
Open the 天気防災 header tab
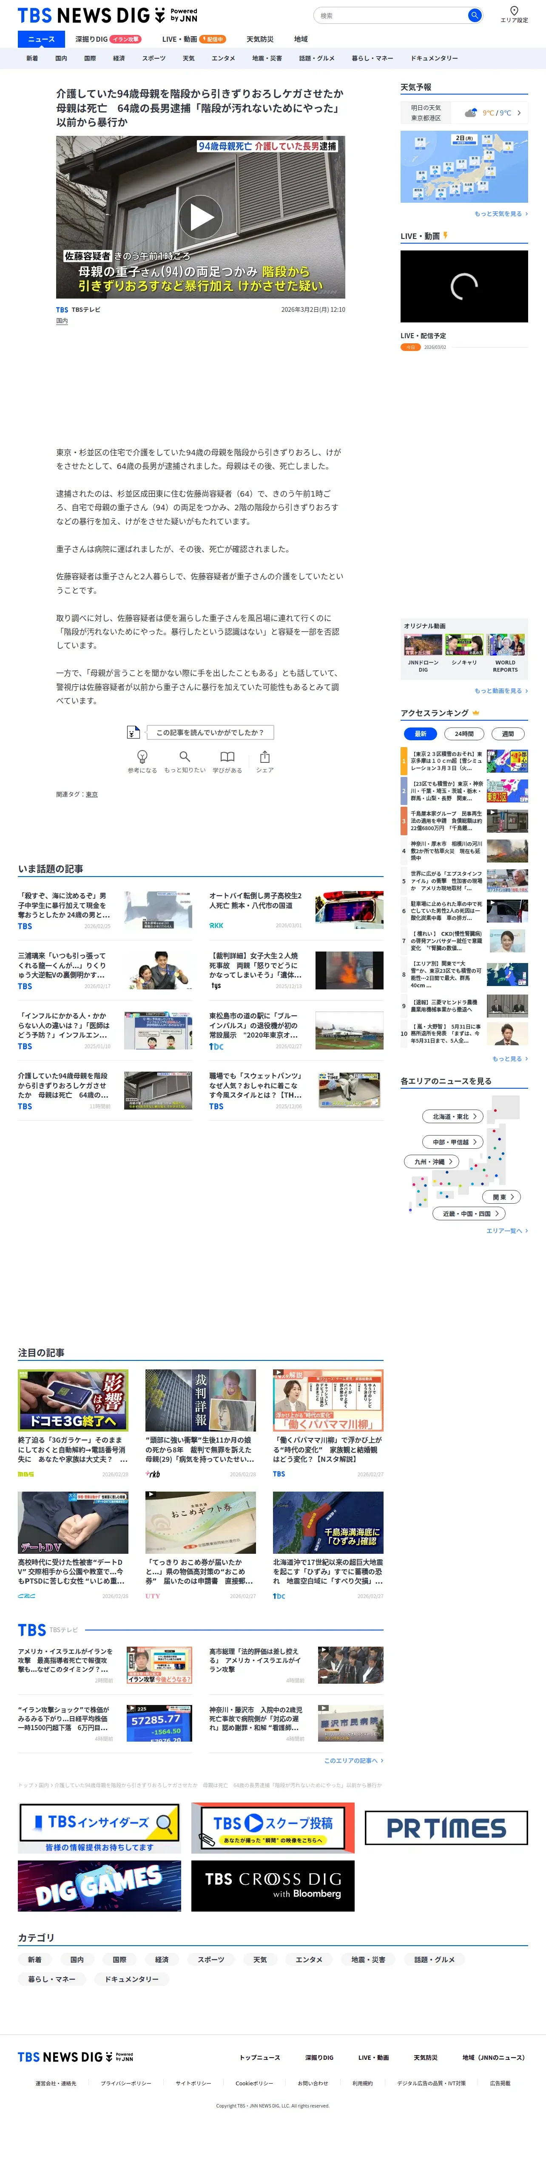[x=260, y=40]
